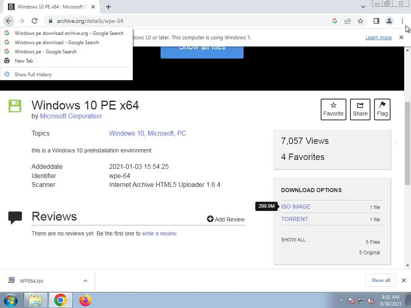Expand WPE64.iso download options chevron
The width and height of the screenshot is (411, 308).
pos(85,281)
